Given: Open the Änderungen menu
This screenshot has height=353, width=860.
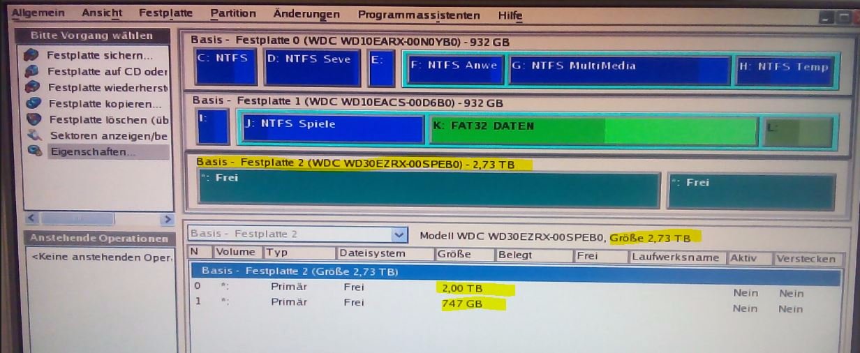Looking at the screenshot, I should click(x=306, y=14).
